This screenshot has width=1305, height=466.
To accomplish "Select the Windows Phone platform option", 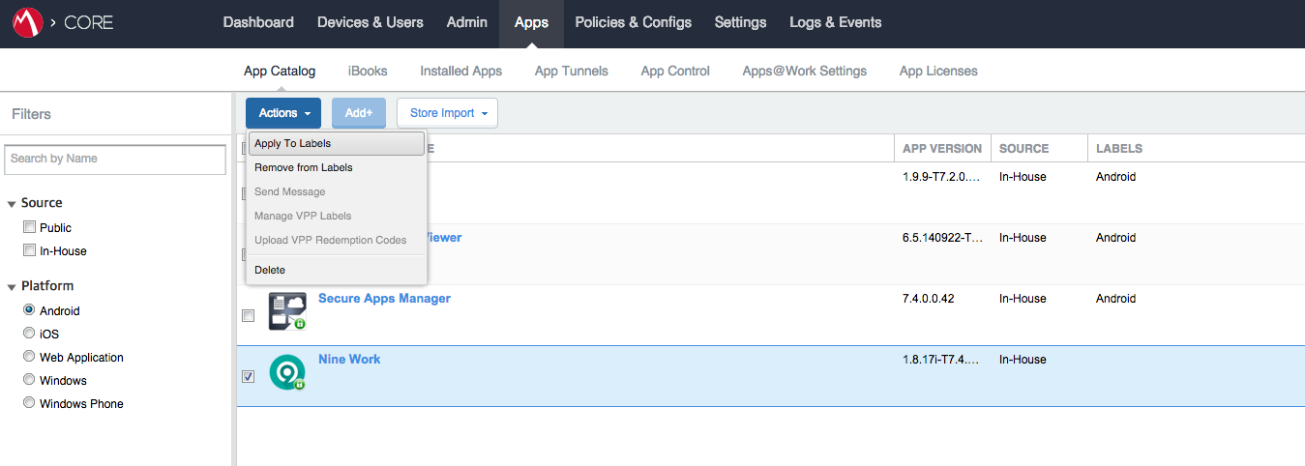I will (30, 404).
